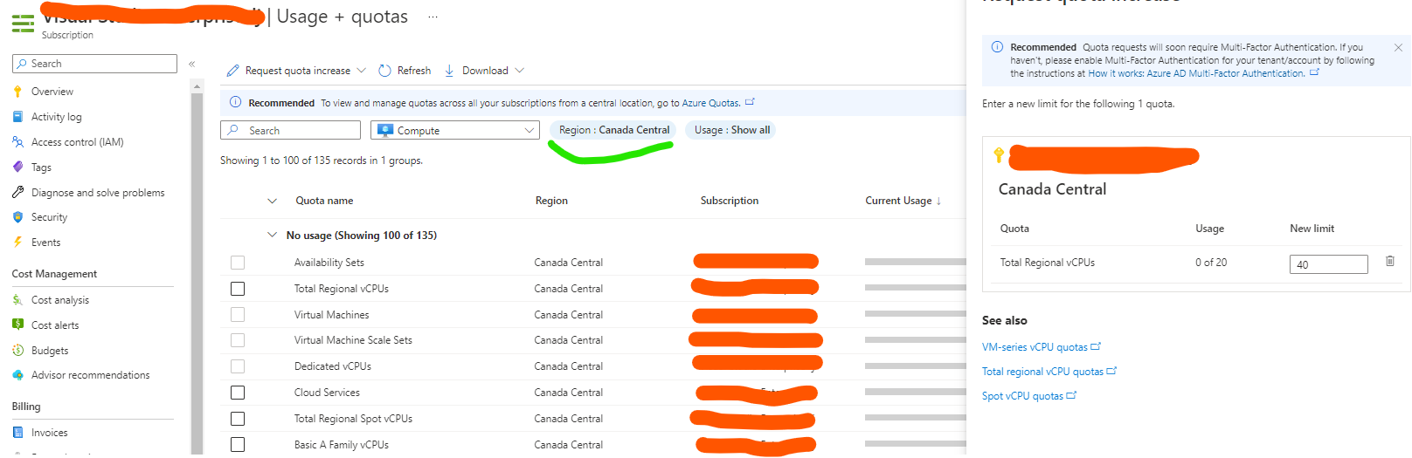
Task: Expand the Request quota increase dropdown
Action: 359,71
